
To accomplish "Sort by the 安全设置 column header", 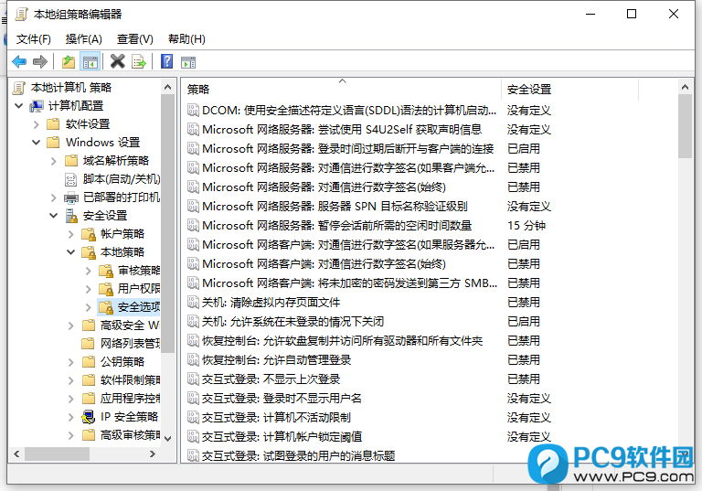I will tap(569, 90).
